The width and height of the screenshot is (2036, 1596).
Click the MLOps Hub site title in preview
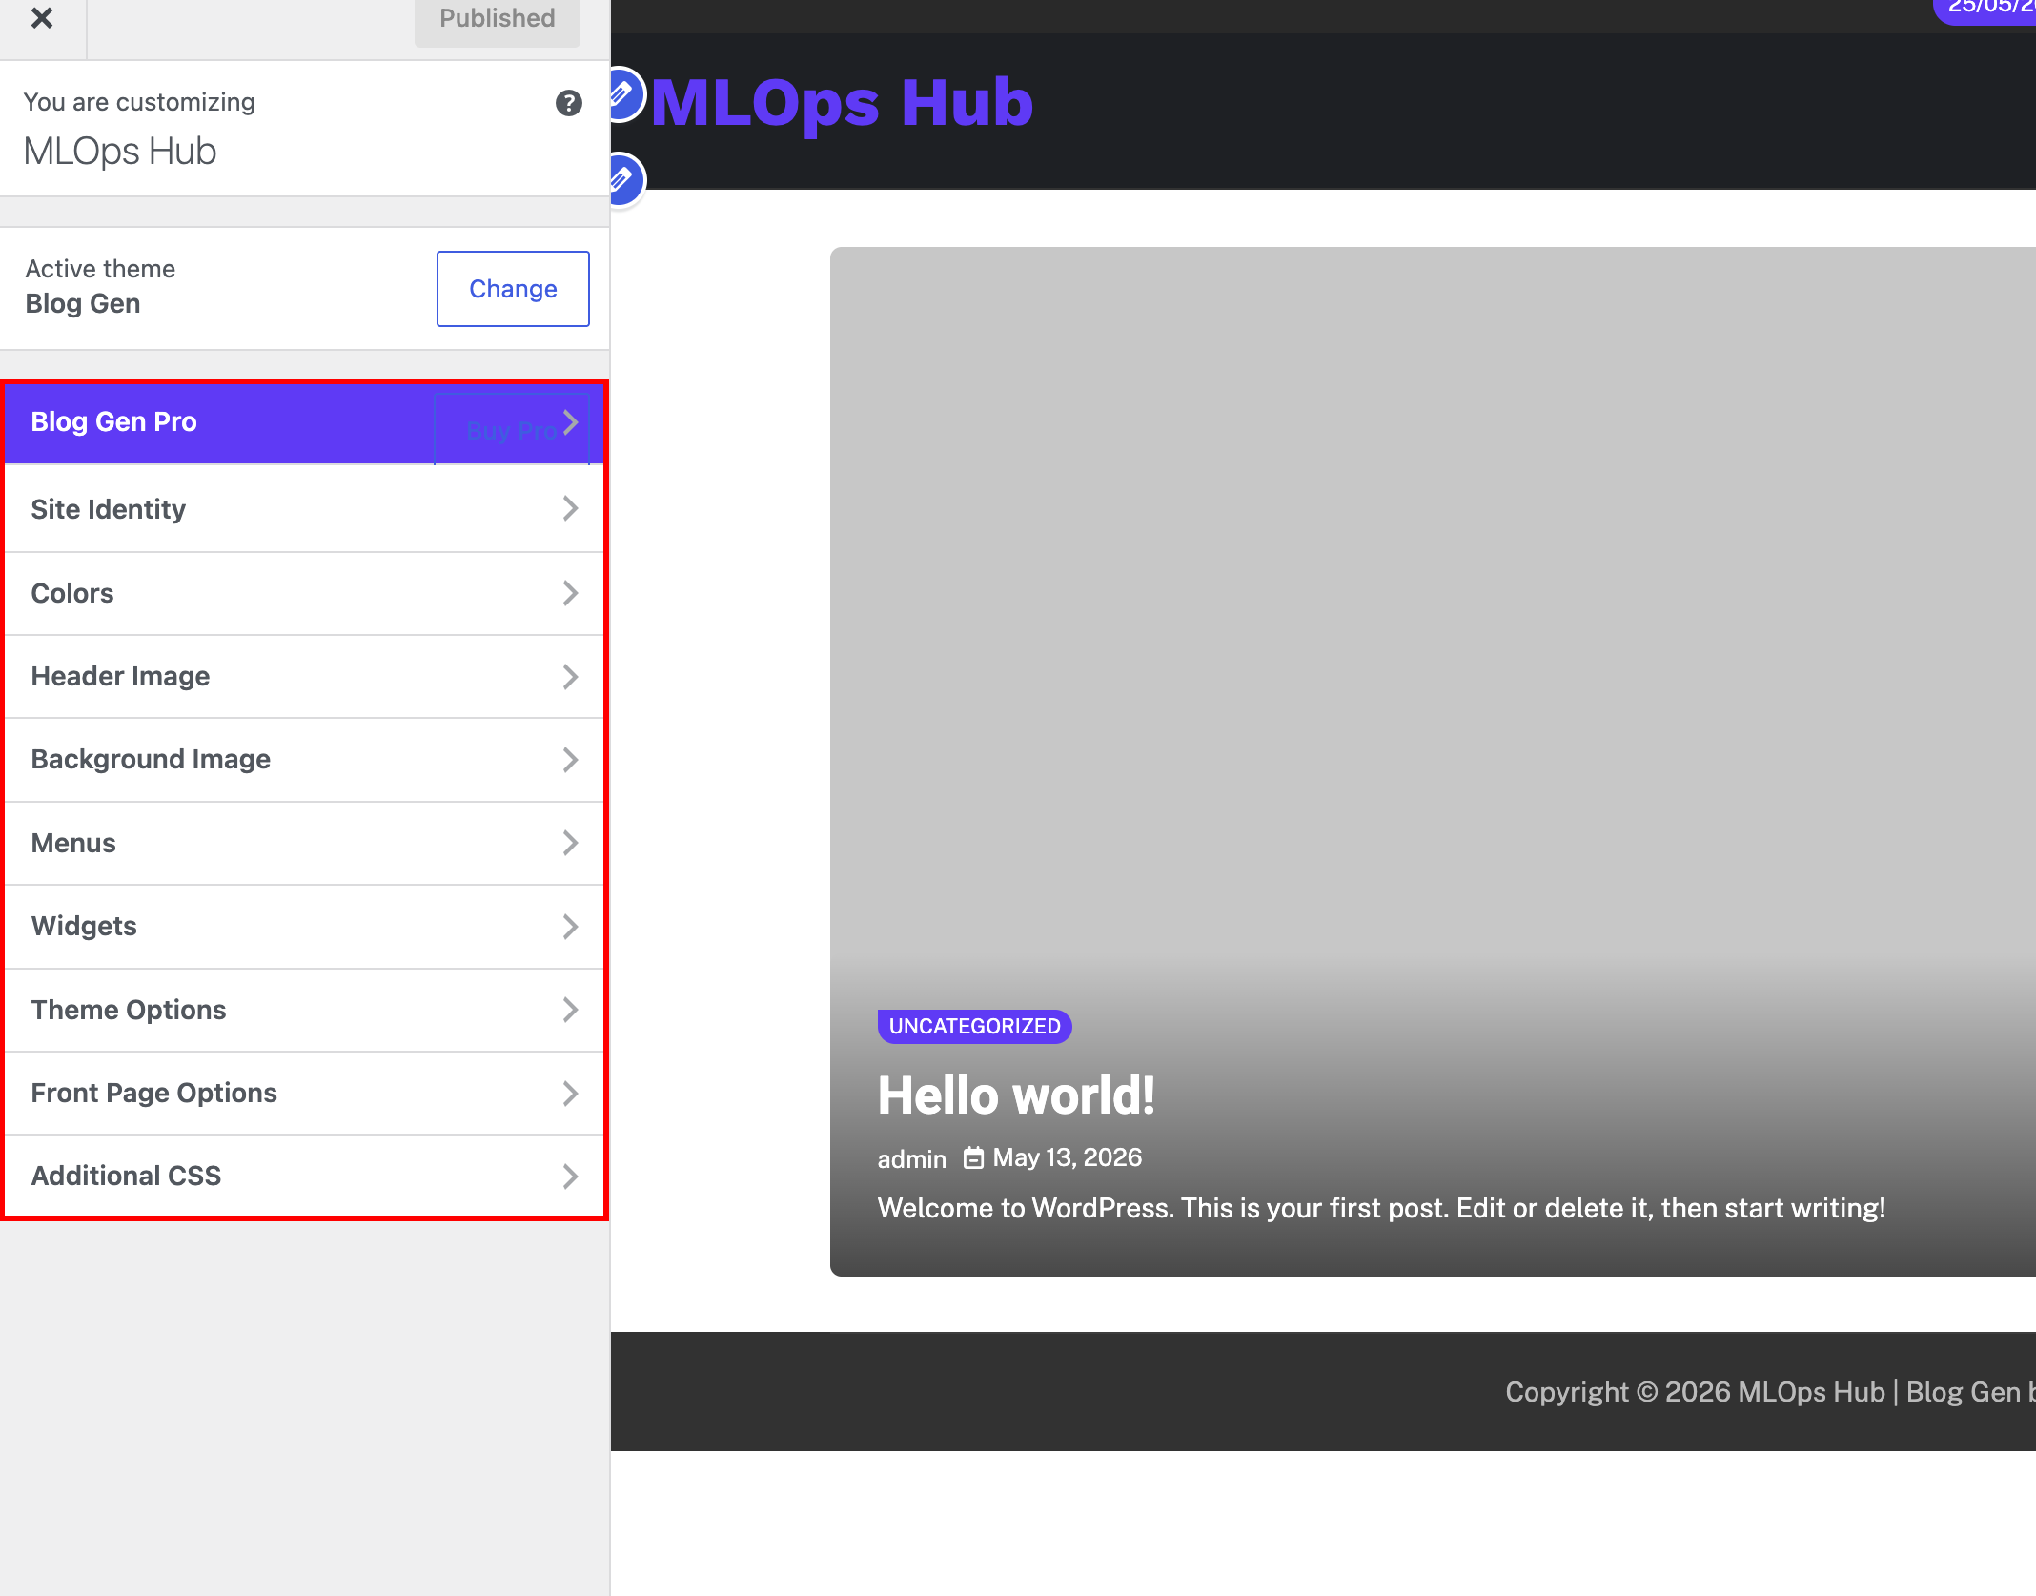pos(842,102)
